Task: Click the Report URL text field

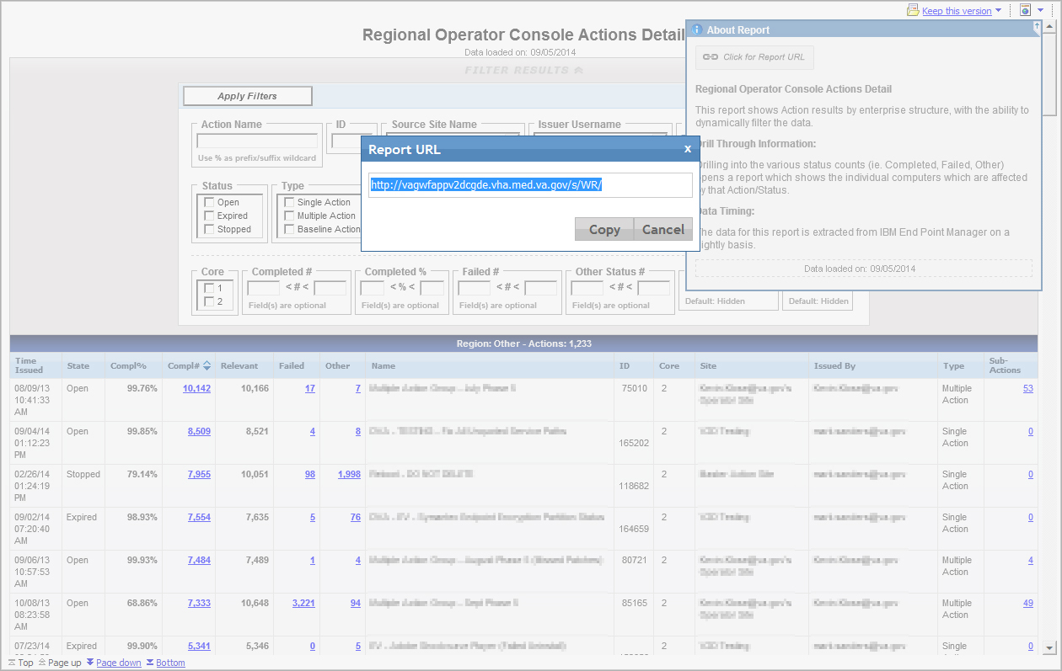Action: 530,185
